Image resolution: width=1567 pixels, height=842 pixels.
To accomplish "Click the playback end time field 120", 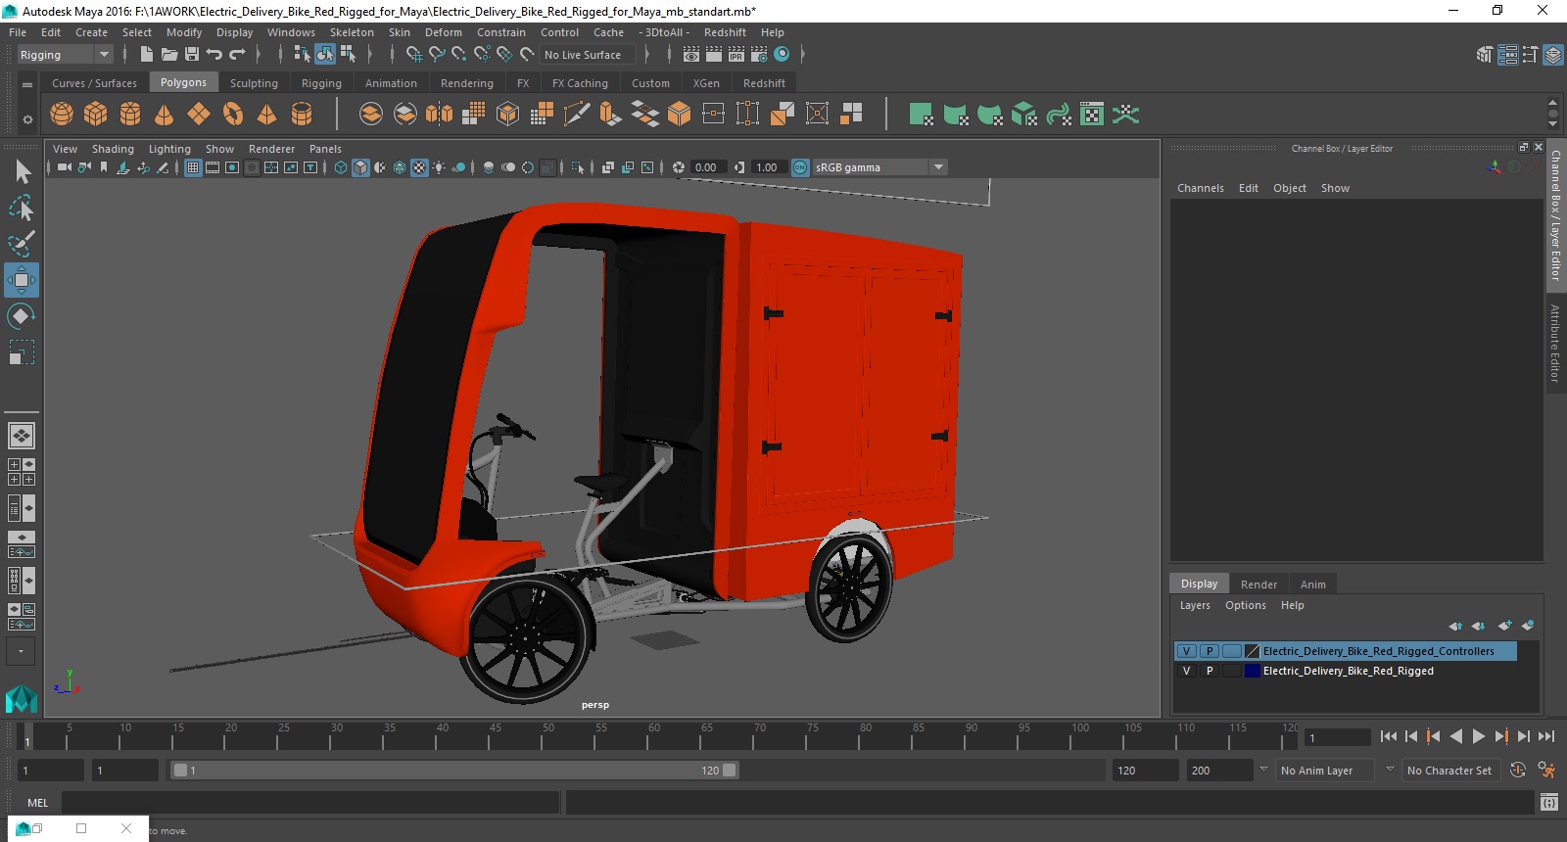I will 1145,771.
